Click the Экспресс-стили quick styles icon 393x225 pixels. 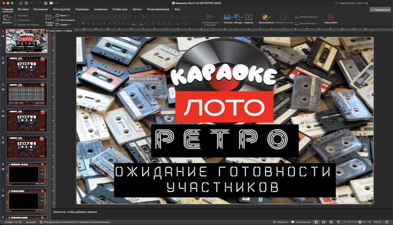tap(283, 17)
